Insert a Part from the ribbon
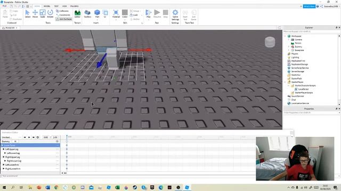Image resolution: width=341 pixels, height=191 pixels. pos(97,14)
